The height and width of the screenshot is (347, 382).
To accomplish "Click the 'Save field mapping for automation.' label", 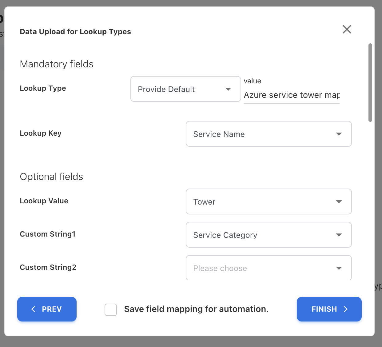I will tap(196, 309).
